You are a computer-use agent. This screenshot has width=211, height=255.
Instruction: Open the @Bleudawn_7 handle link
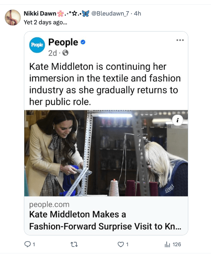(110, 14)
